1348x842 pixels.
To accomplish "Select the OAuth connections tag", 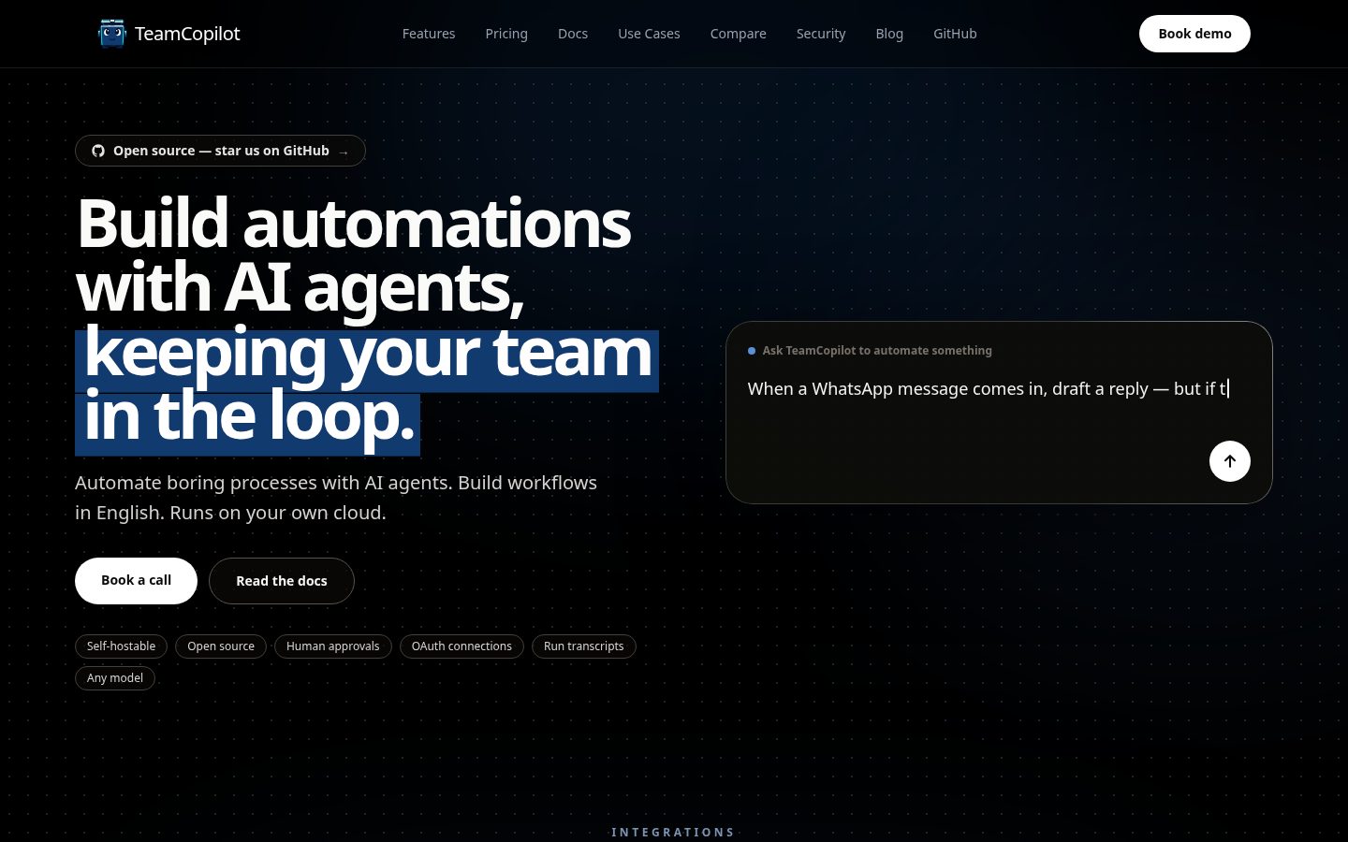I will click(462, 646).
